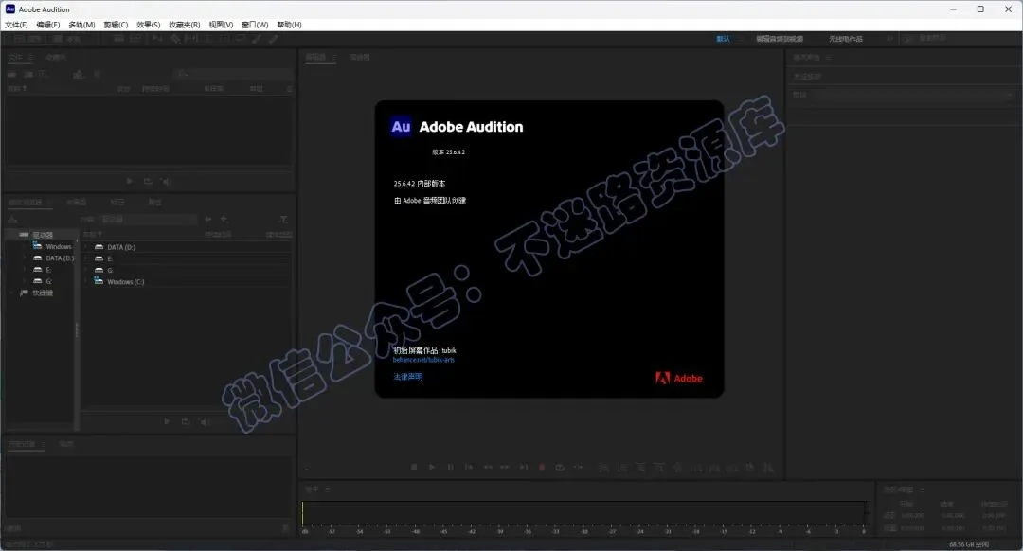
Task: Select the Razor tool in the top toolbar
Action: tap(176, 39)
